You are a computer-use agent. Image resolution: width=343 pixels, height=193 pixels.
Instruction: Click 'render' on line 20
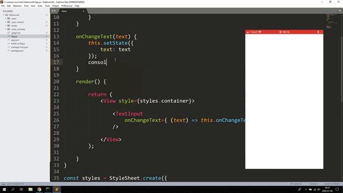tap(85, 81)
